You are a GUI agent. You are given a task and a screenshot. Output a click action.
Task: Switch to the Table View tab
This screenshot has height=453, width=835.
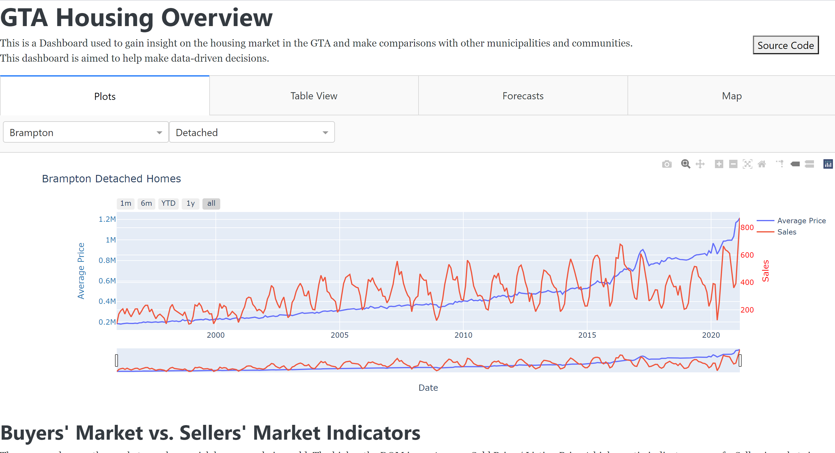click(313, 96)
